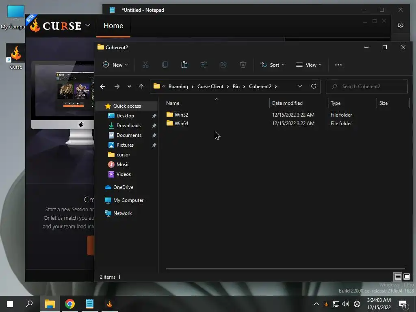Viewport: 416px width, 312px height.
Task: Go up one folder level arrow
Action: 141,87
